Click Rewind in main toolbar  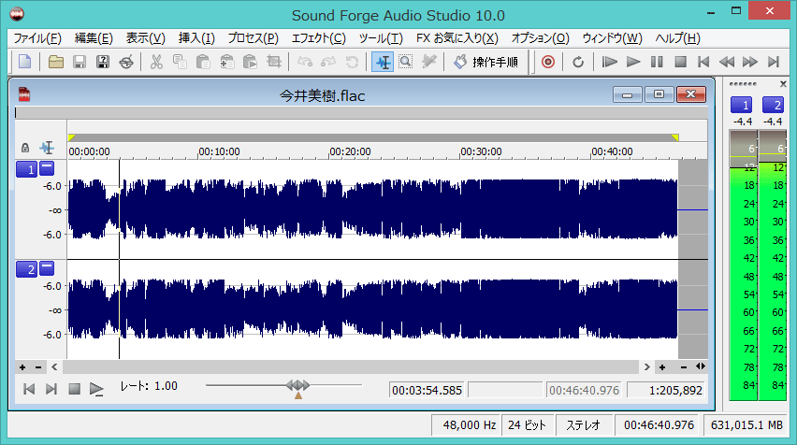727,62
